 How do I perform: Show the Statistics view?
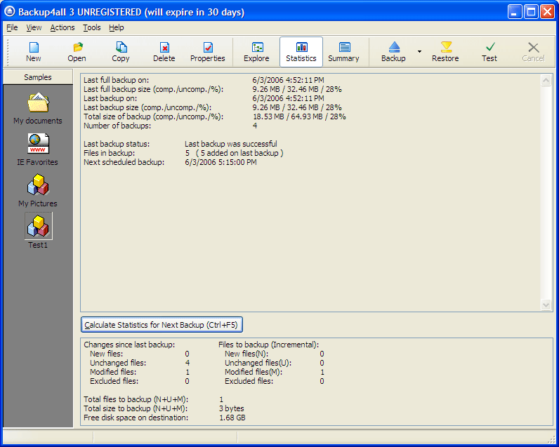301,52
